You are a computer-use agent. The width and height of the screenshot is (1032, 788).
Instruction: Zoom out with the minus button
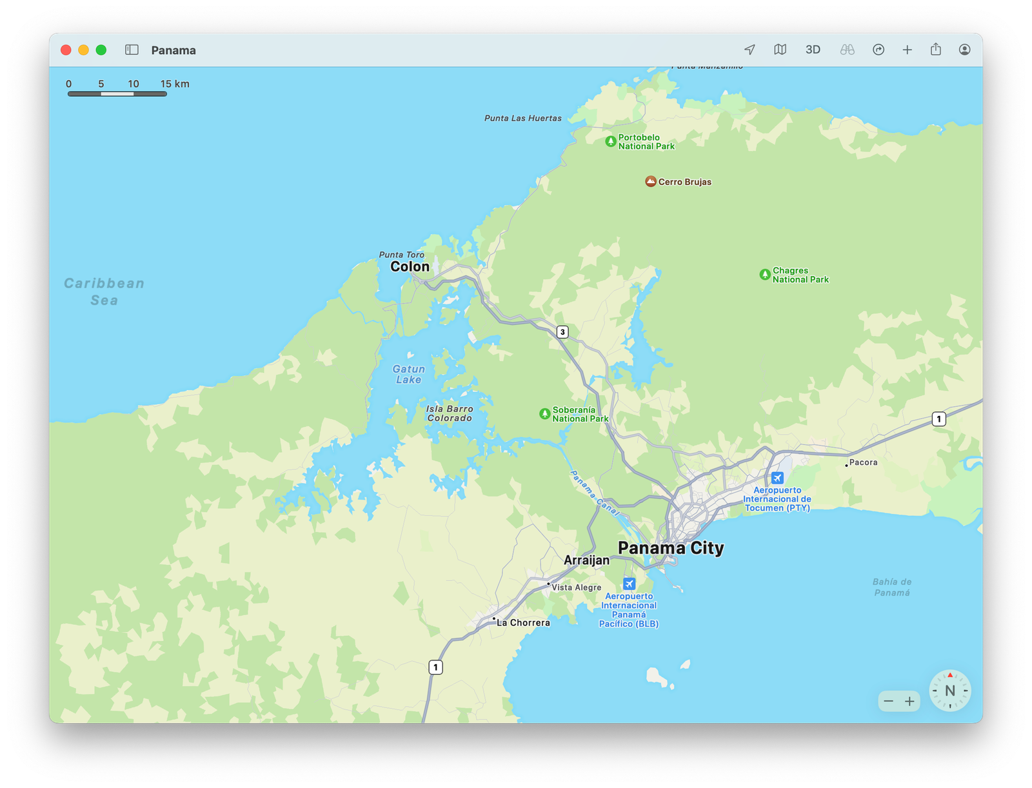pyautogui.click(x=889, y=701)
